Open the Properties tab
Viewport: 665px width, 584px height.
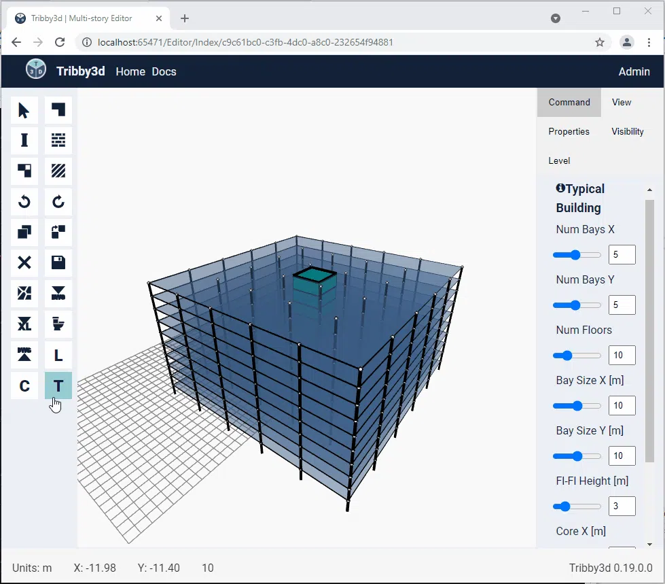[x=569, y=132]
